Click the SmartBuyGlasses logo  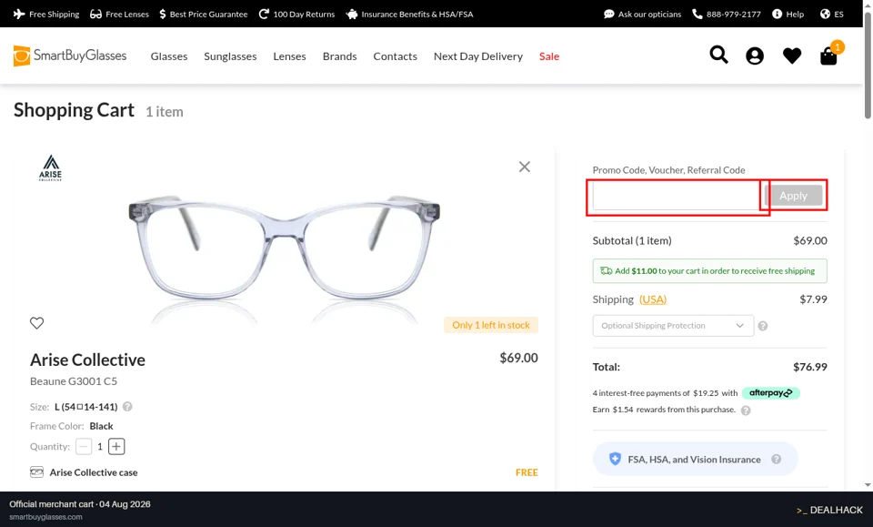[x=70, y=56]
